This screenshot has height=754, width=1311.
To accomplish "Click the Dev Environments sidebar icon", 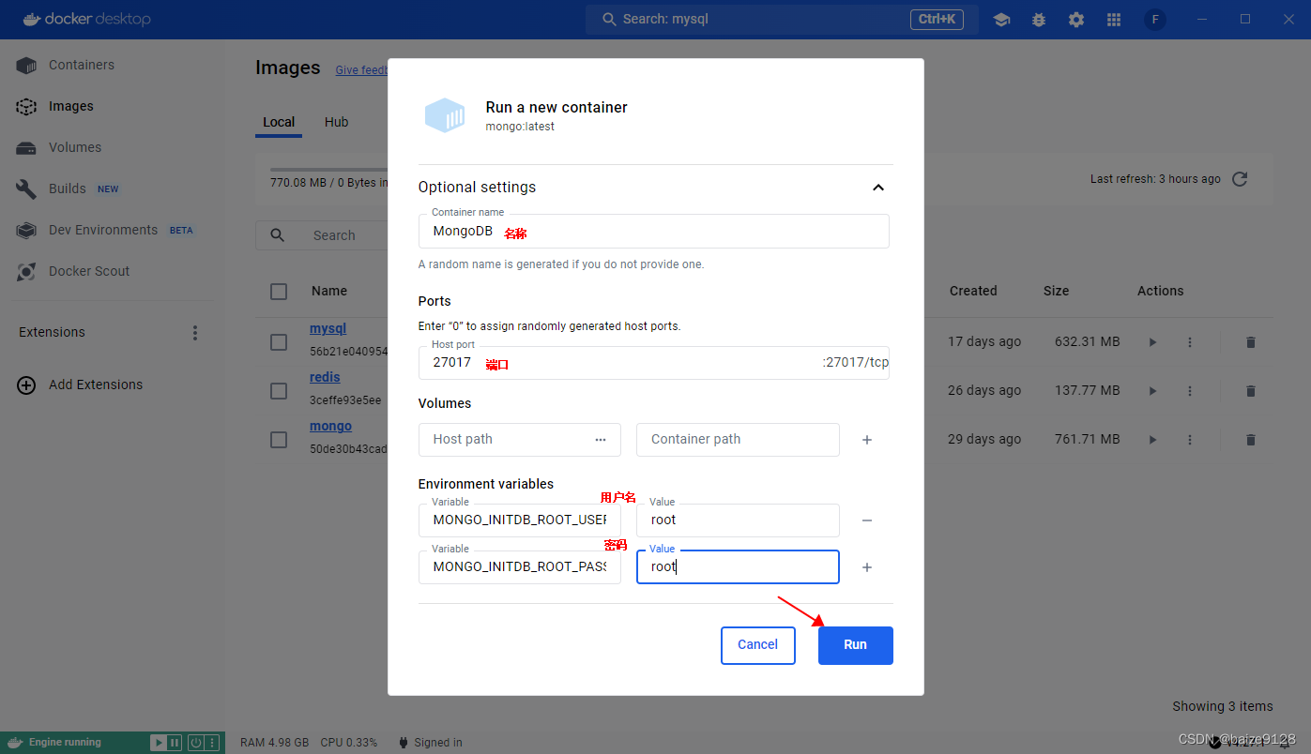I will pyautogui.click(x=26, y=231).
